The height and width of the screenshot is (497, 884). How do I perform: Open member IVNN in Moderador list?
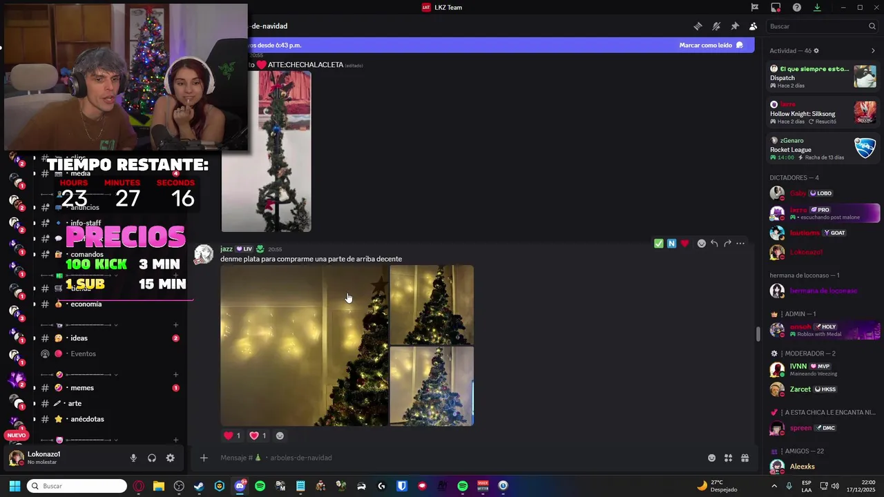coord(823,369)
